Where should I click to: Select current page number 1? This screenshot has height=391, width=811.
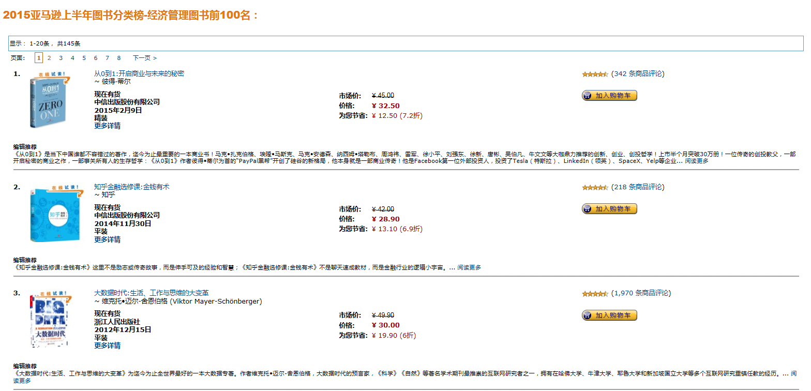point(39,58)
